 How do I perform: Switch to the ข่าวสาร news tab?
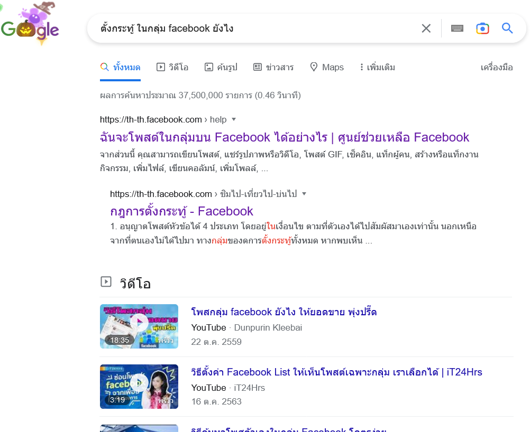coord(273,67)
